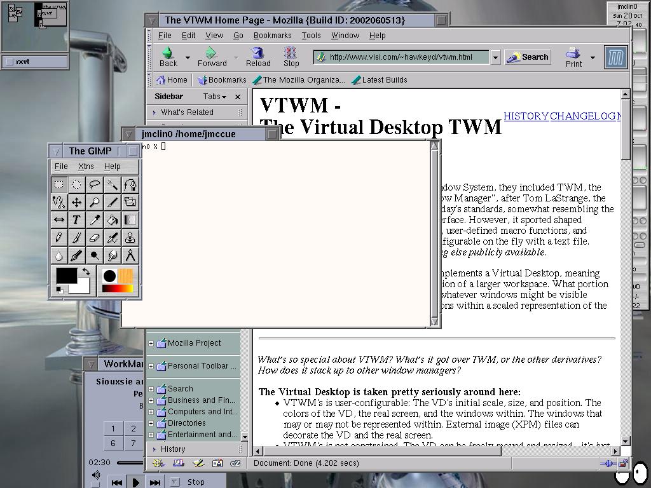Select the Flip tool in GIMP
The image size is (651, 488).
[59, 220]
